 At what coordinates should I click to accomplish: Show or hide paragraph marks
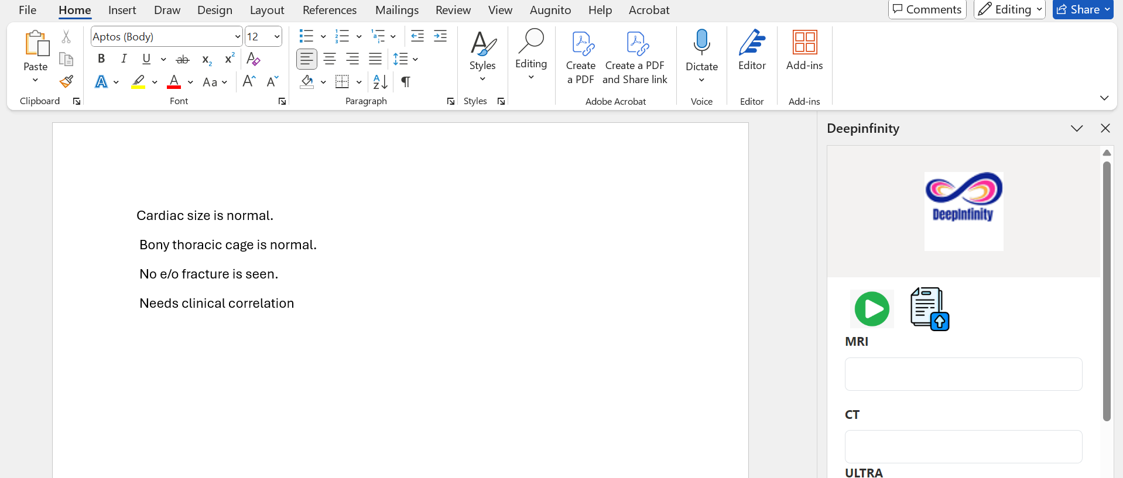click(405, 82)
